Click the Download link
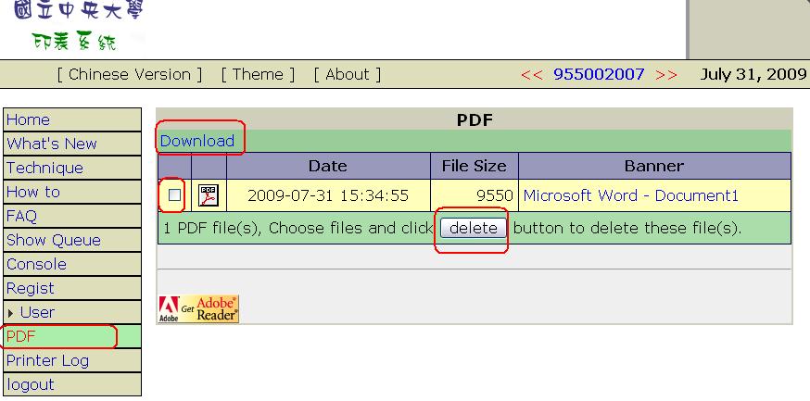 (x=197, y=141)
